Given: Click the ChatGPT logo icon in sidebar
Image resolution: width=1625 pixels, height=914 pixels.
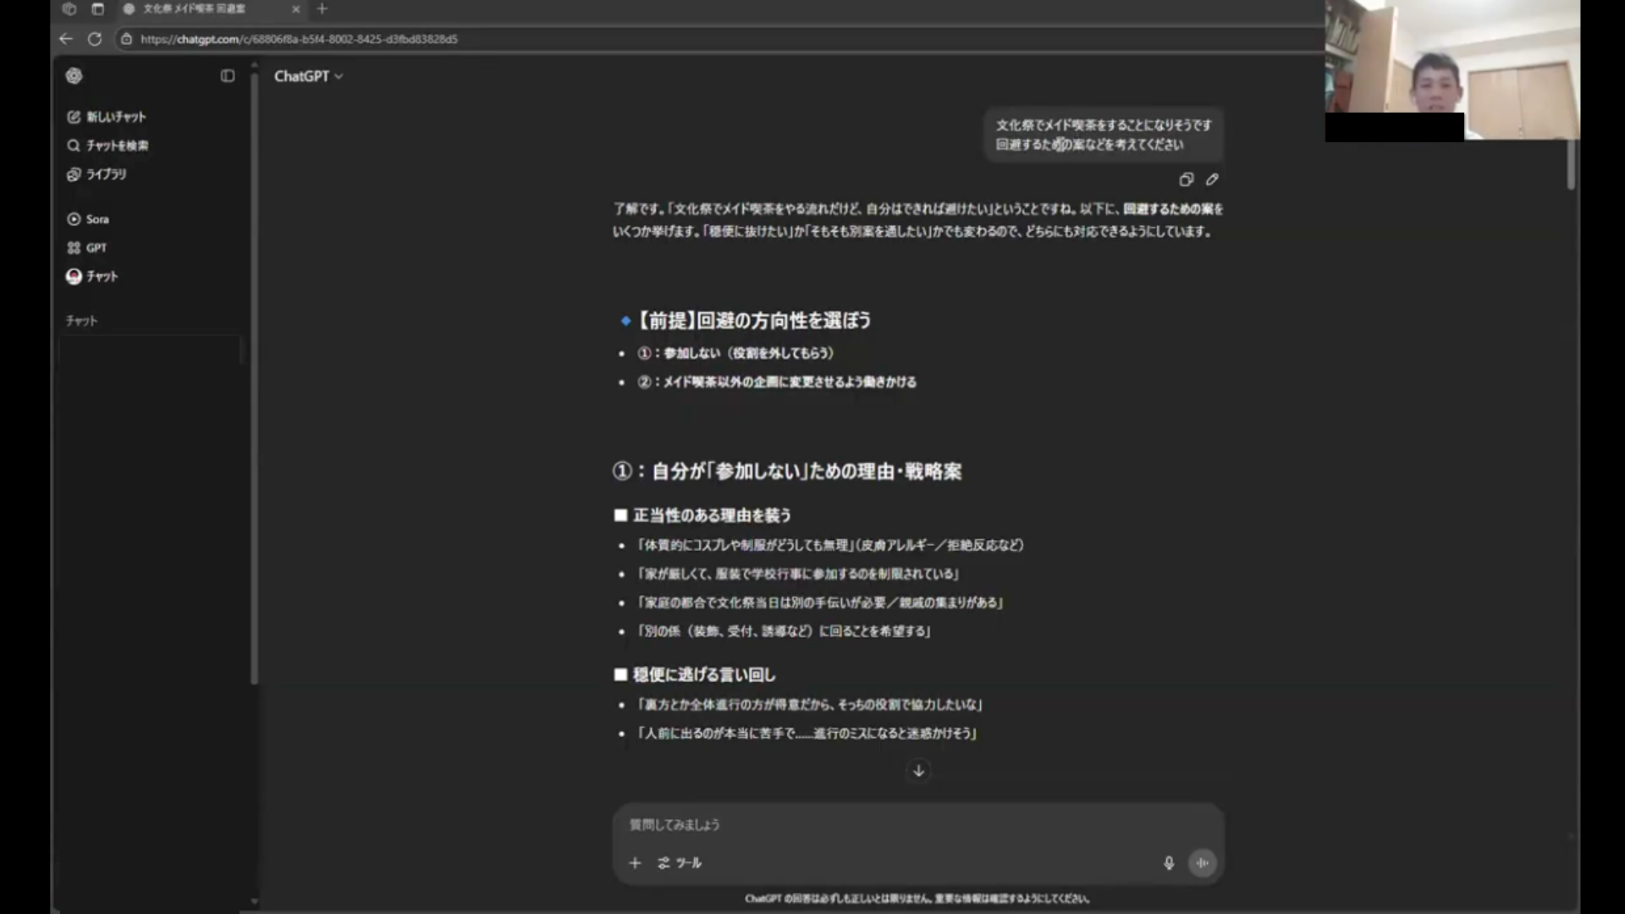Looking at the screenshot, I should (74, 76).
